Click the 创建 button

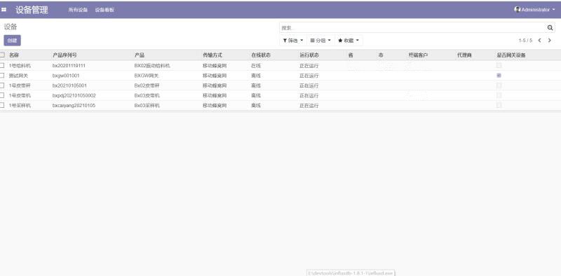[x=12, y=41]
